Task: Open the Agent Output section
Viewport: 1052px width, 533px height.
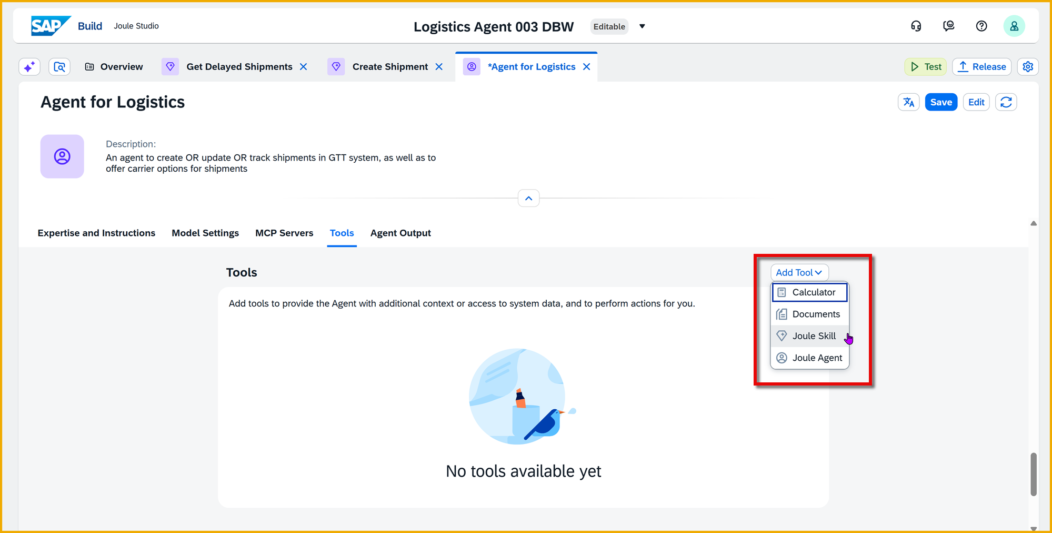Action: pyautogui.click(x=400, y=233)
